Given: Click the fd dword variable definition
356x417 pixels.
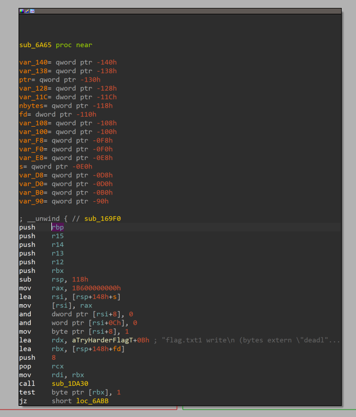Looking at the screenshot, I should (58, 114).
